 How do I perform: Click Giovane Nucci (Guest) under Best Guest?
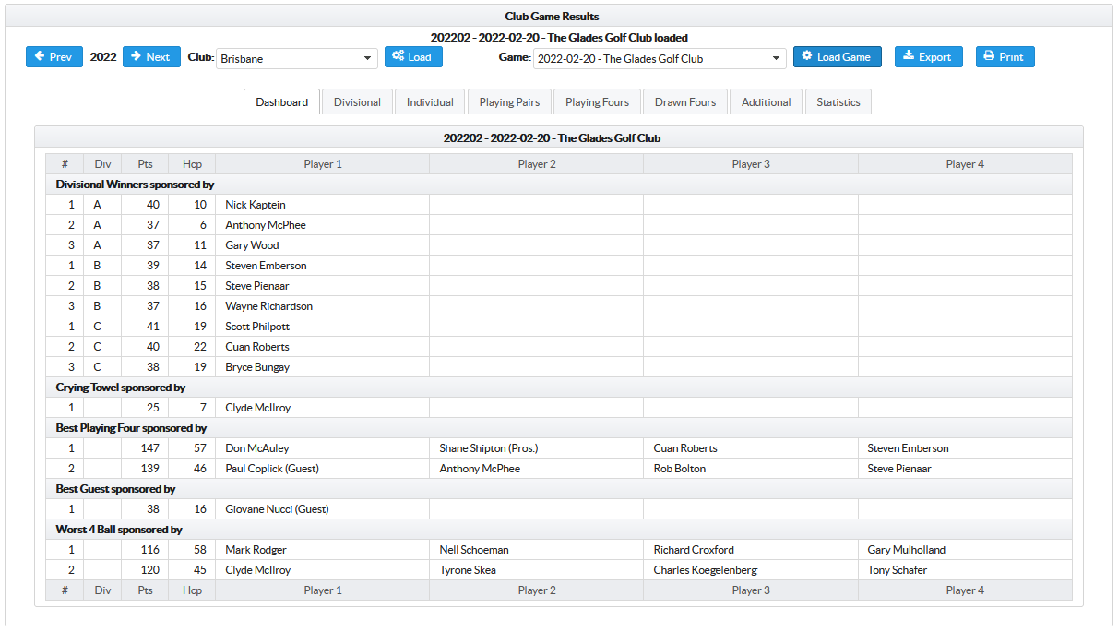point(277,509)
